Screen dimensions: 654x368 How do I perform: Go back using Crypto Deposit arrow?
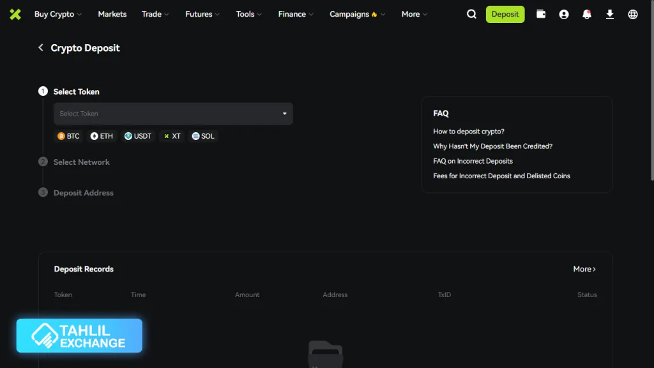41,48
